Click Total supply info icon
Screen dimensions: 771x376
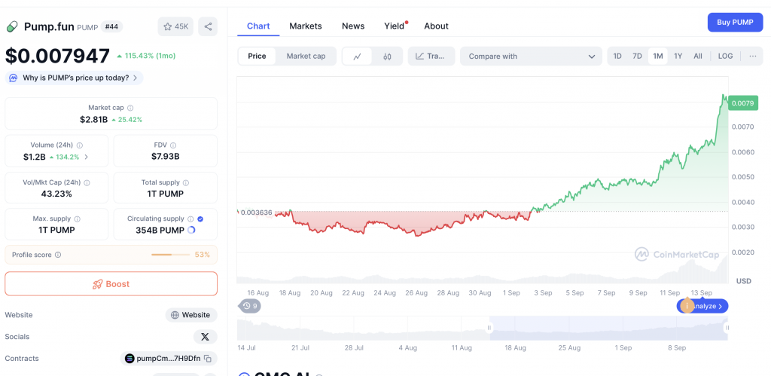(x=186, y=182)
